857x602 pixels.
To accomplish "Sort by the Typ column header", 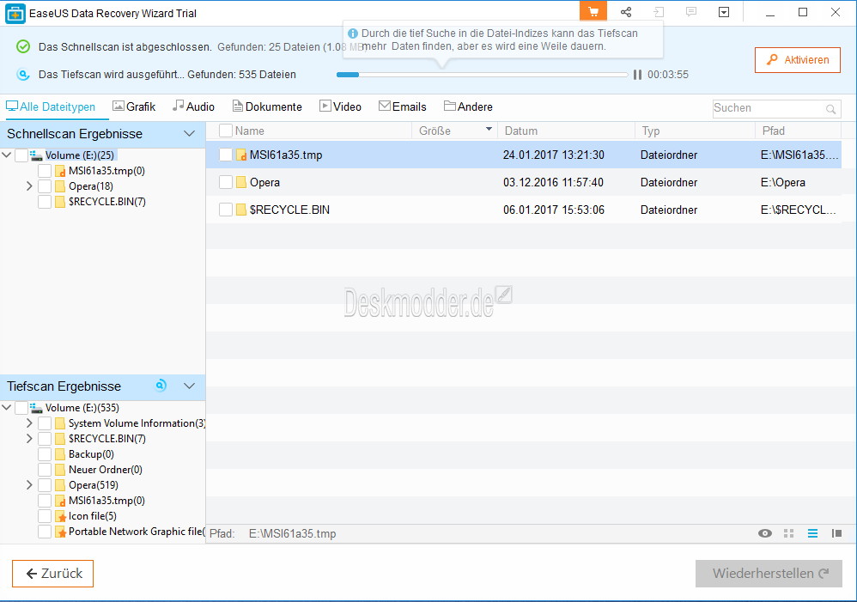I will (x=695, y=131).
